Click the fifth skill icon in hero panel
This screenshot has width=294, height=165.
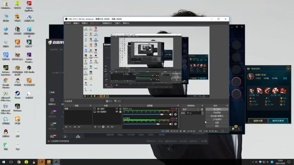click(283, 91)
